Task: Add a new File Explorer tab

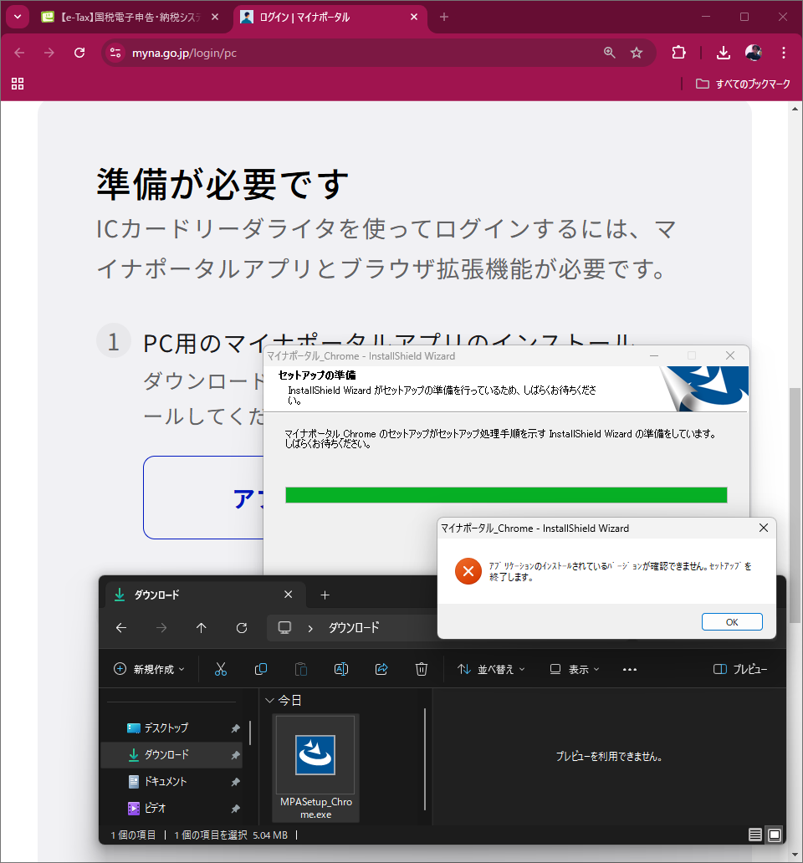Action: [325, 595]
